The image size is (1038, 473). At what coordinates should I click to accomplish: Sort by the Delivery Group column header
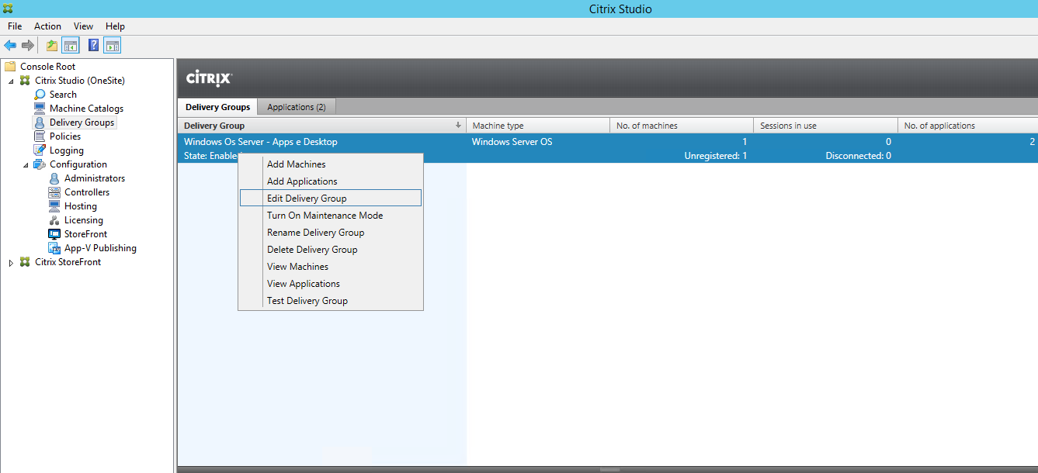[321, 126]
